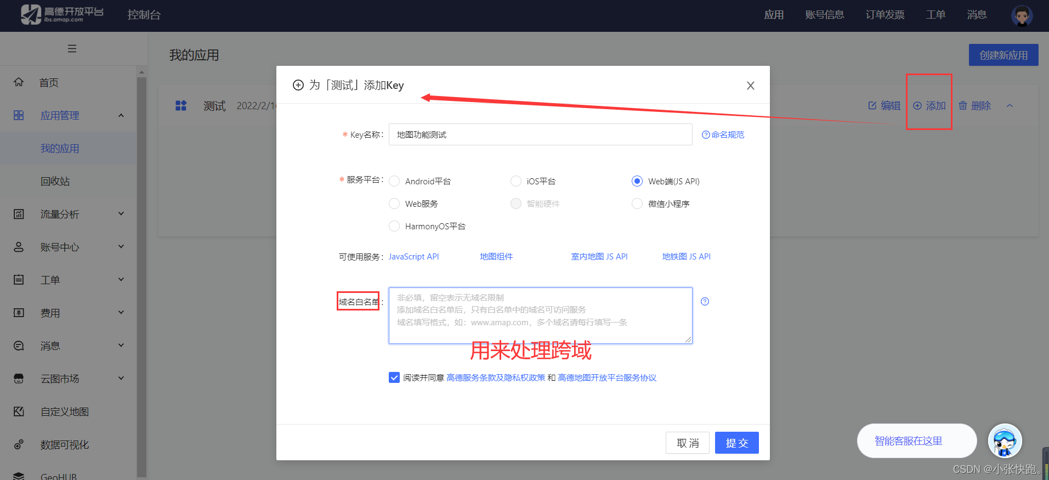Collapse the 应用管理 menu chevron
This screenshot has height=480, width=1049.
click(121, 115)
